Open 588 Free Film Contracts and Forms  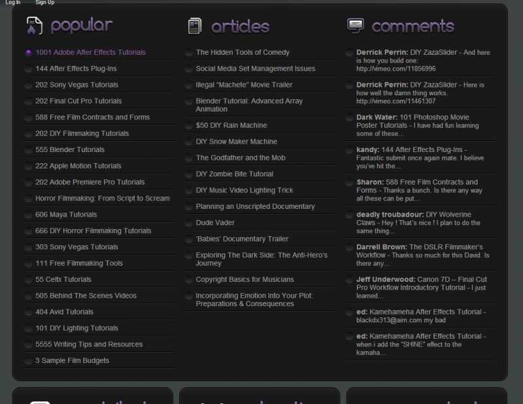92,117
